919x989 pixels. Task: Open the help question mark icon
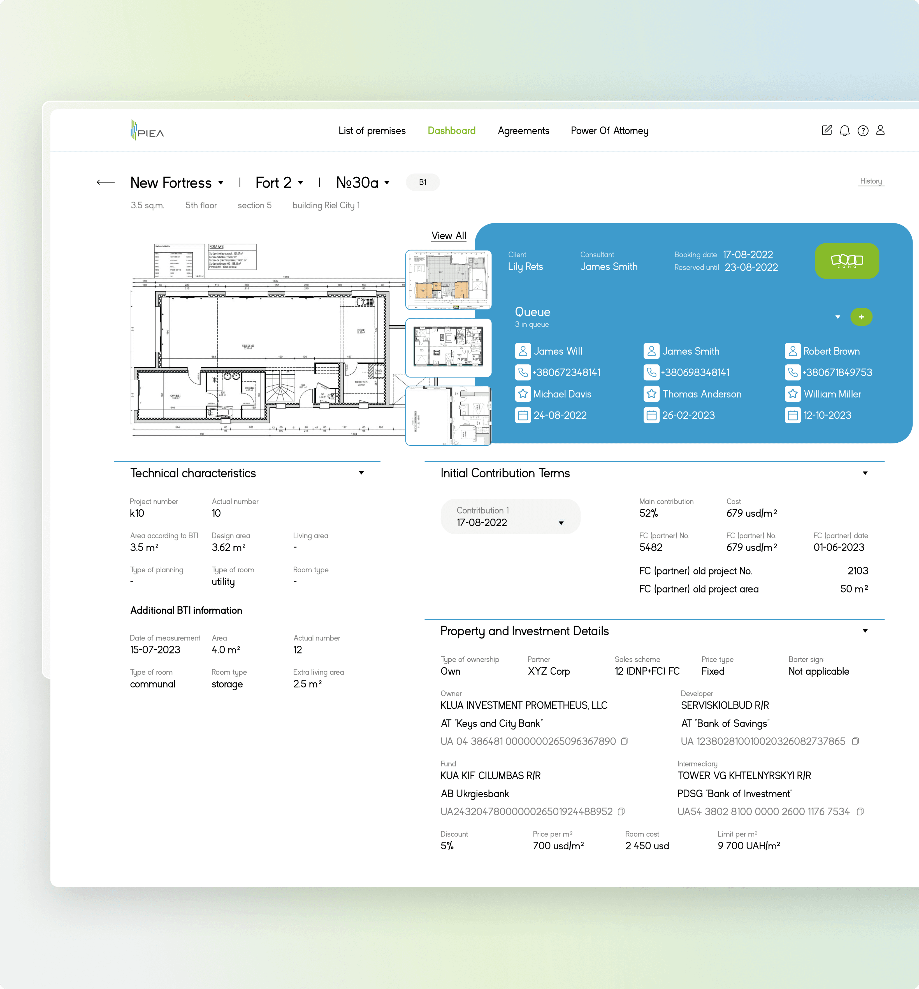tap(863, 131)
